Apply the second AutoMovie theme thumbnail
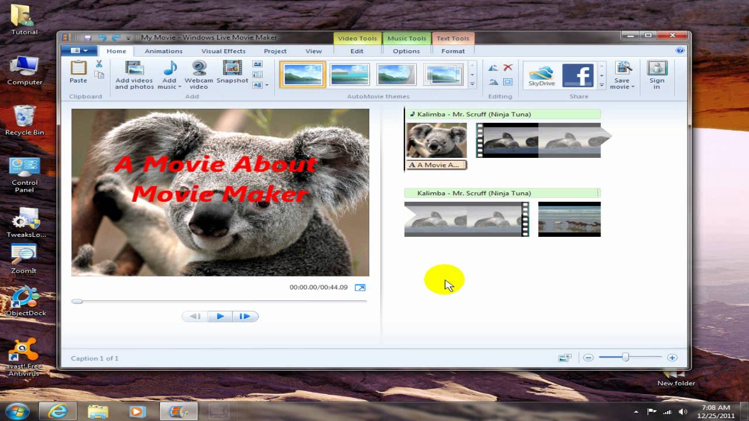Image resolution: width=749 pixels, height=421 pixels. click(349, 75)
